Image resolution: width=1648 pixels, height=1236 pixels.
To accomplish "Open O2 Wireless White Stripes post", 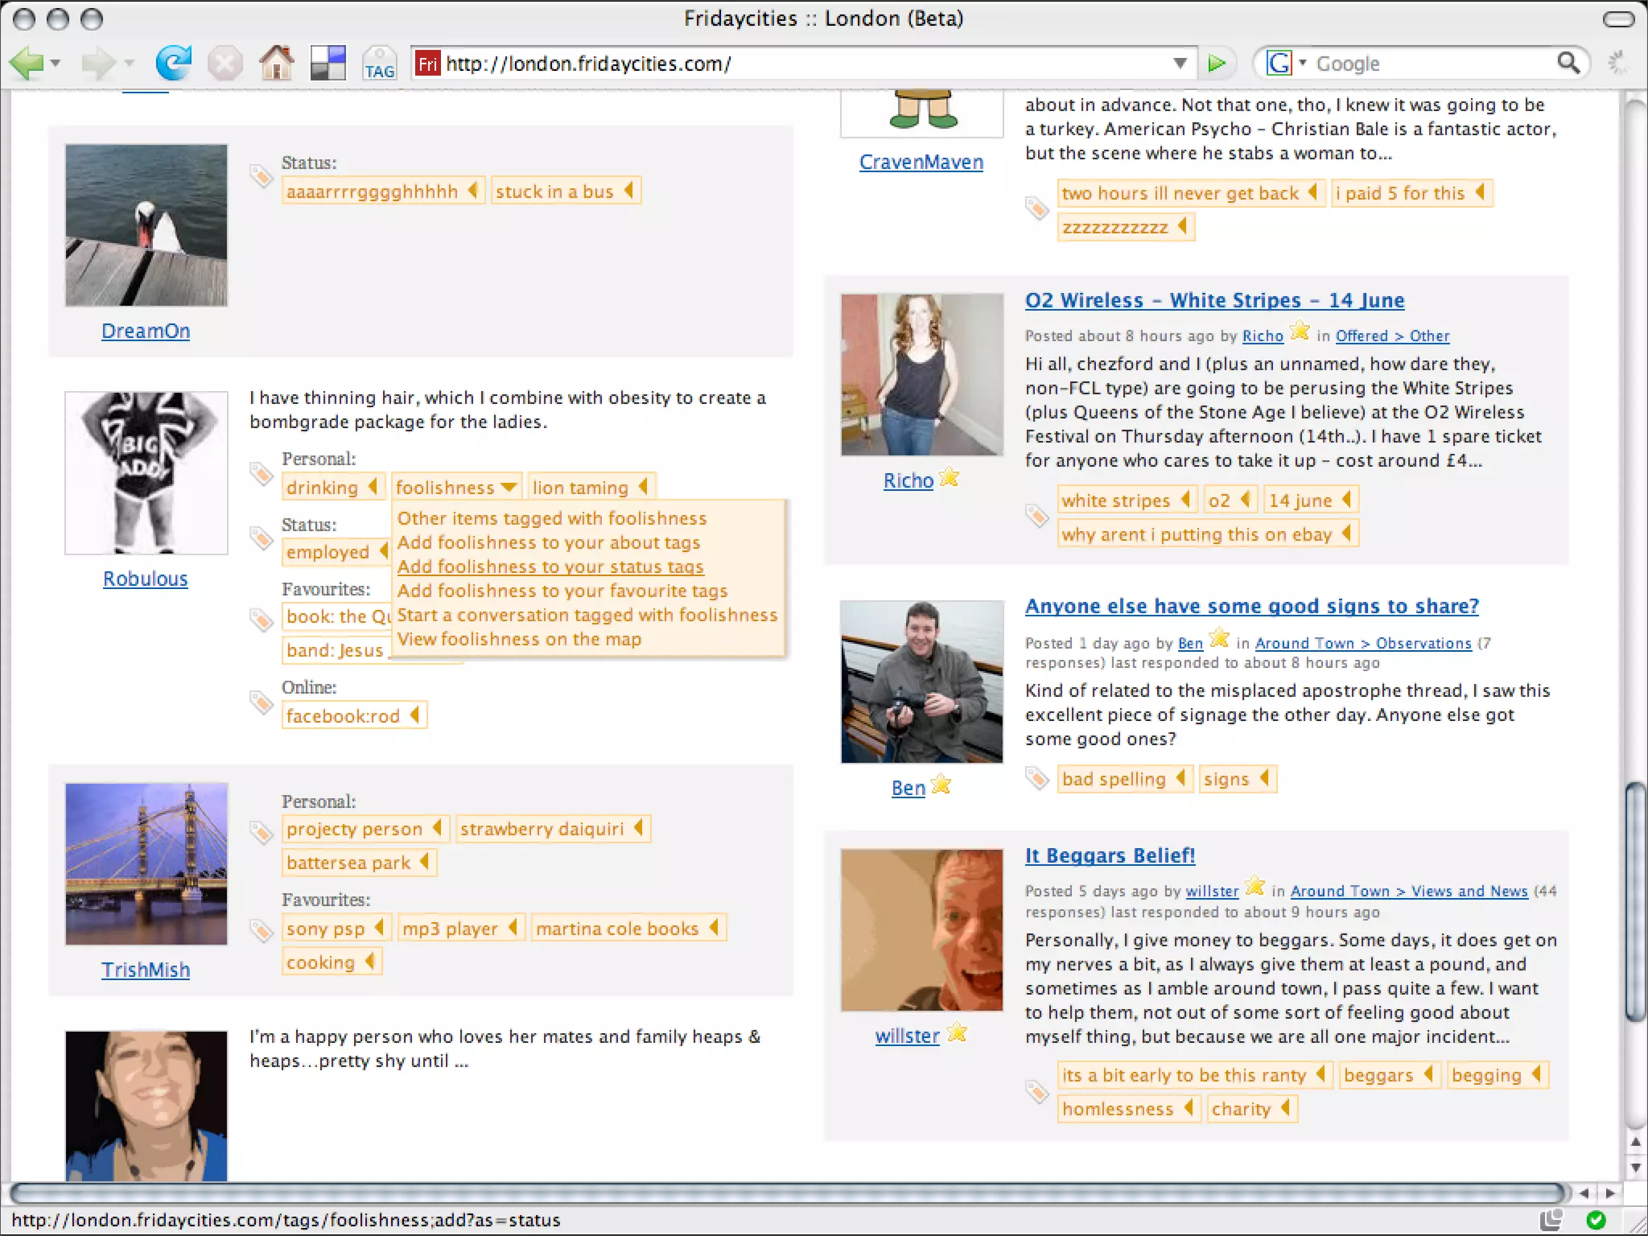I will 1214,300.
